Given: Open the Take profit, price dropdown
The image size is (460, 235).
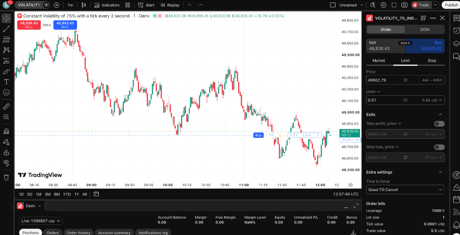Looking at the screenshot, I should 383,124.
